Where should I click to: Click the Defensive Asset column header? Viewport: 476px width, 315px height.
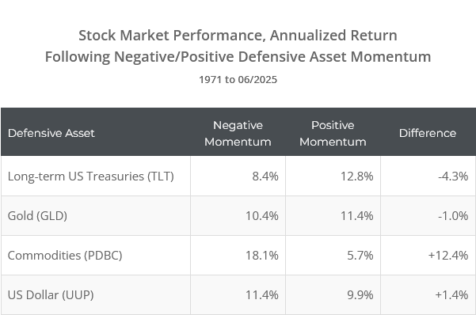(x=51, y=133)
